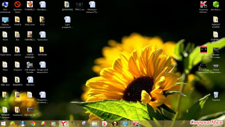225x127 pixels.
Task: Select the ФИЛЬМЫ folder
Action: pyautogui.click(x=42, y=51)
